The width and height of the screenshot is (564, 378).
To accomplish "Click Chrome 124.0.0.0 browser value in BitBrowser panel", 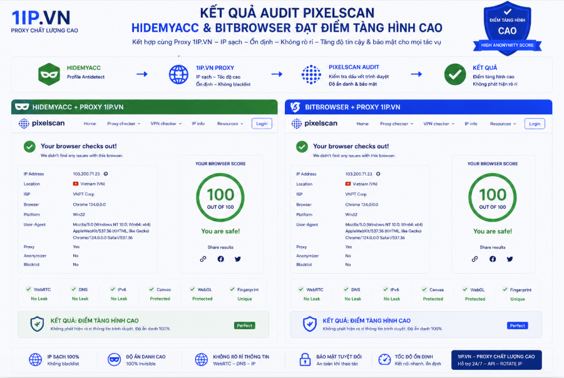I will pyautogui.click(x=361, y=204).
